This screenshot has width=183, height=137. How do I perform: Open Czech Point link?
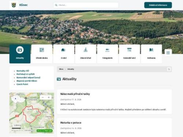(x=22, y=84)
